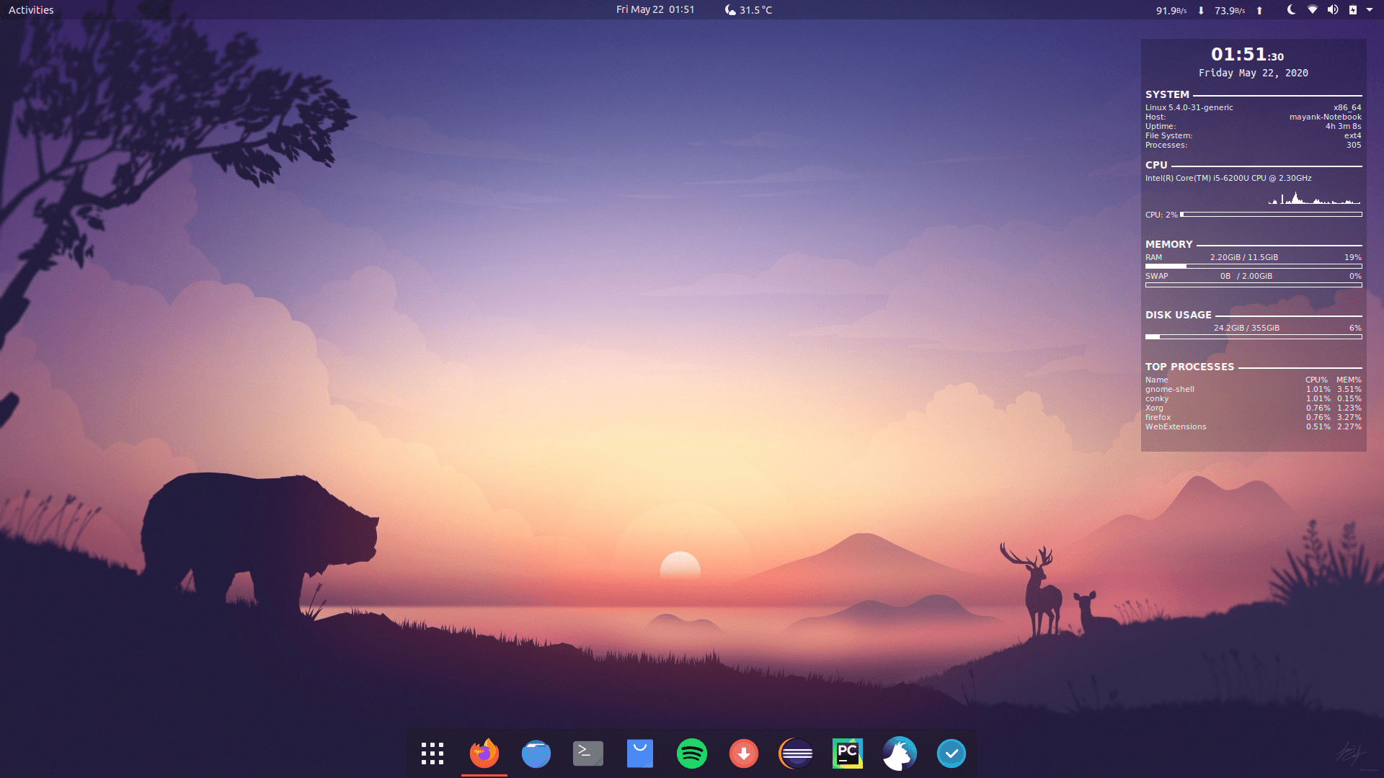Click the upload speed arrow indicator

(x=1259, y=10)
